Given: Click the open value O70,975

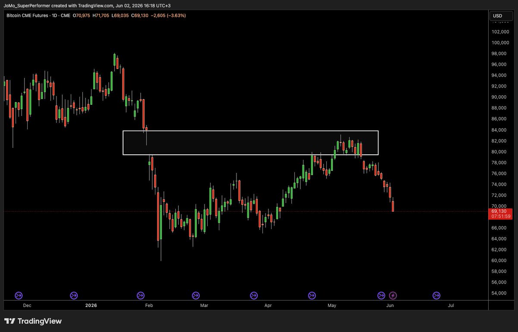Looking at the screenshot, I should click(81, 16).
